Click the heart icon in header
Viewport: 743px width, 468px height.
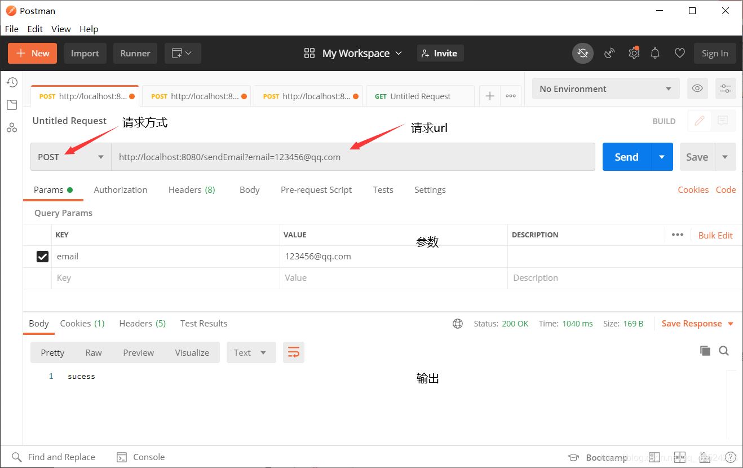(x=680, y=54)
